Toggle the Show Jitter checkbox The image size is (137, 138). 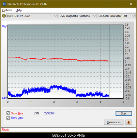(x=8, y=118)
